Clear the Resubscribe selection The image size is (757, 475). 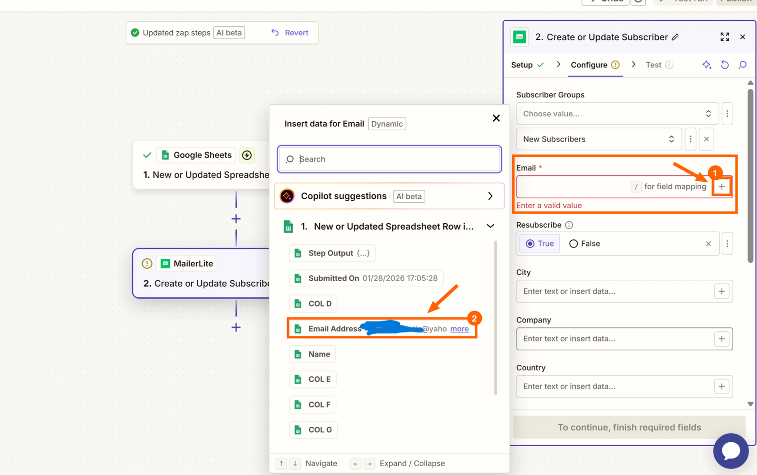(x=708, y=243)
